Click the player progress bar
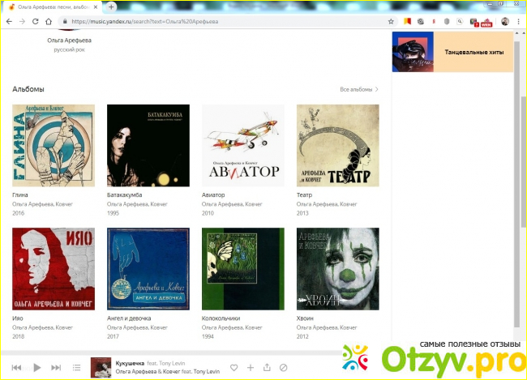The width and height of the screenshot is (527, 380). coord(171,353)
